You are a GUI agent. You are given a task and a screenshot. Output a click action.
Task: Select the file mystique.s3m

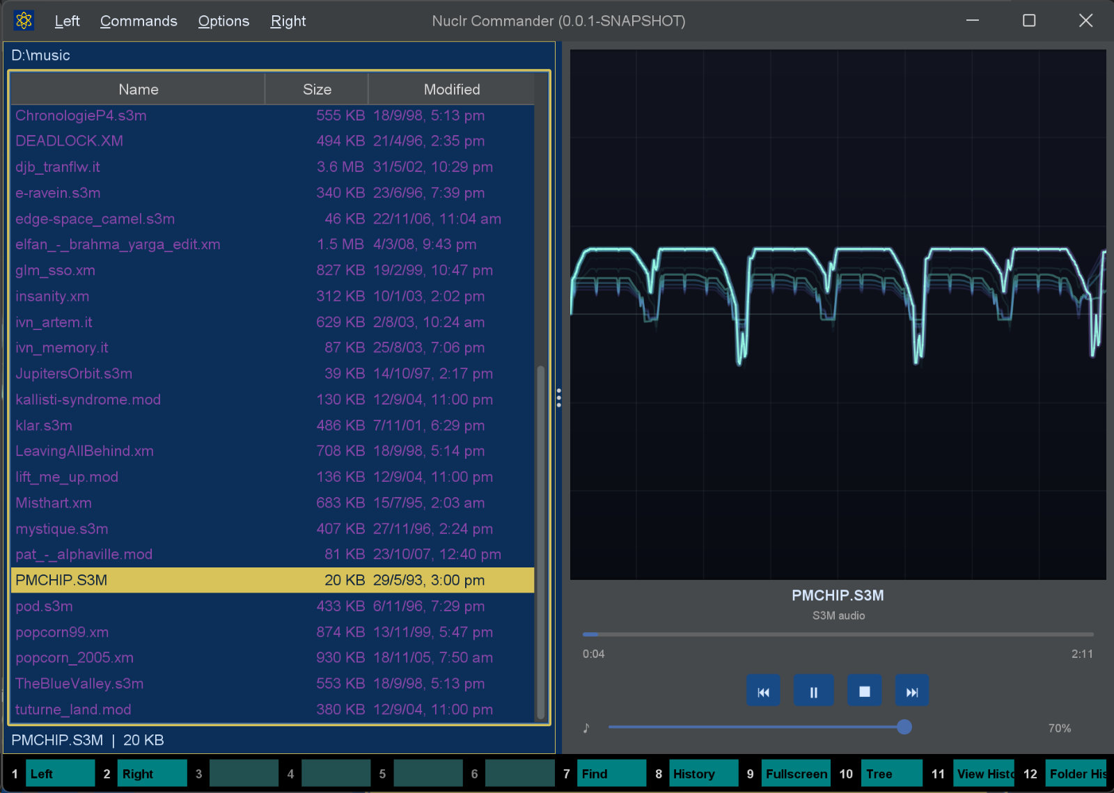[273, 528]
